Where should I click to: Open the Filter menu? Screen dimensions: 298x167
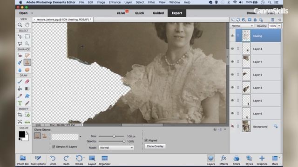click(x=151, y=2)
